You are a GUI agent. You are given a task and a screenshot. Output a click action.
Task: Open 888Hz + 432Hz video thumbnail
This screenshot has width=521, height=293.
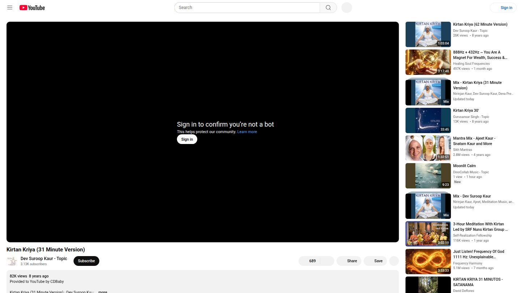[428, 62]
